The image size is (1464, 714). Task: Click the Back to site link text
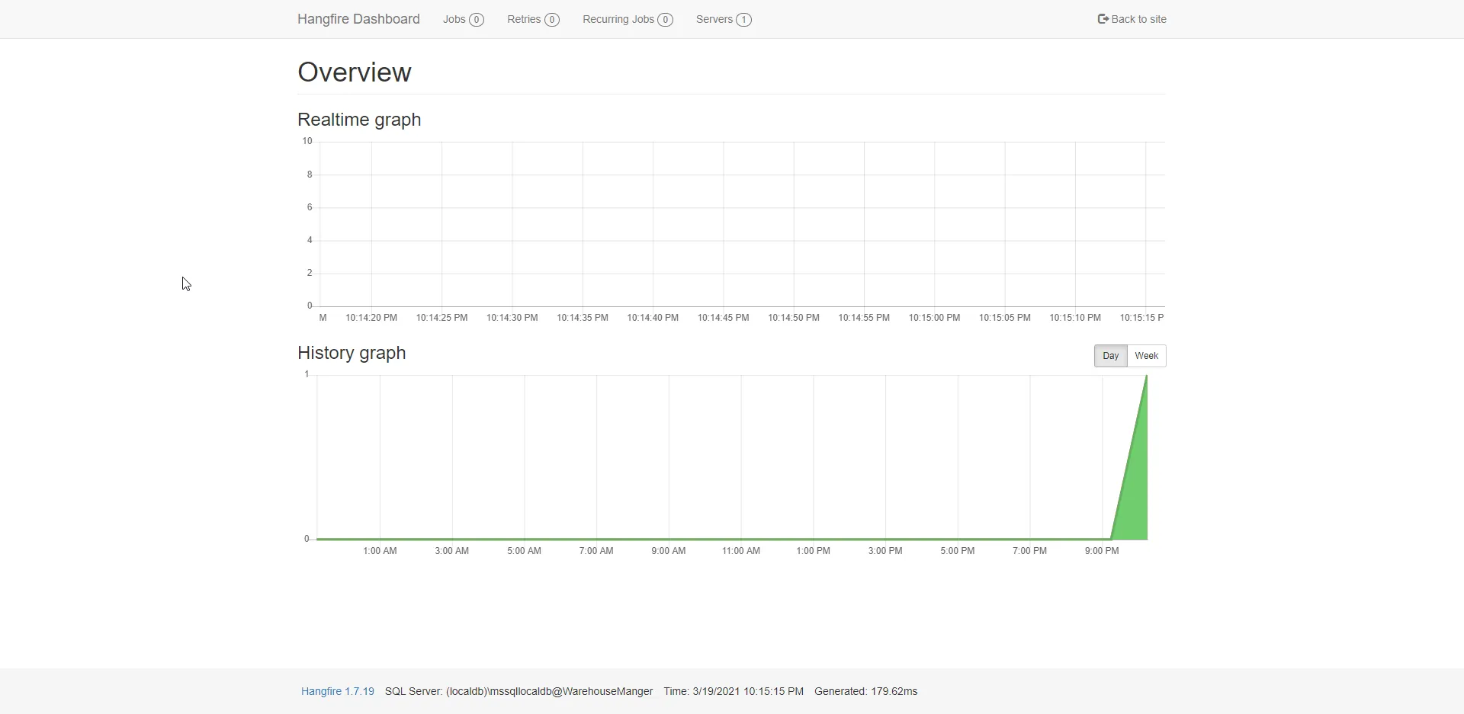[x=1138, y=19]
